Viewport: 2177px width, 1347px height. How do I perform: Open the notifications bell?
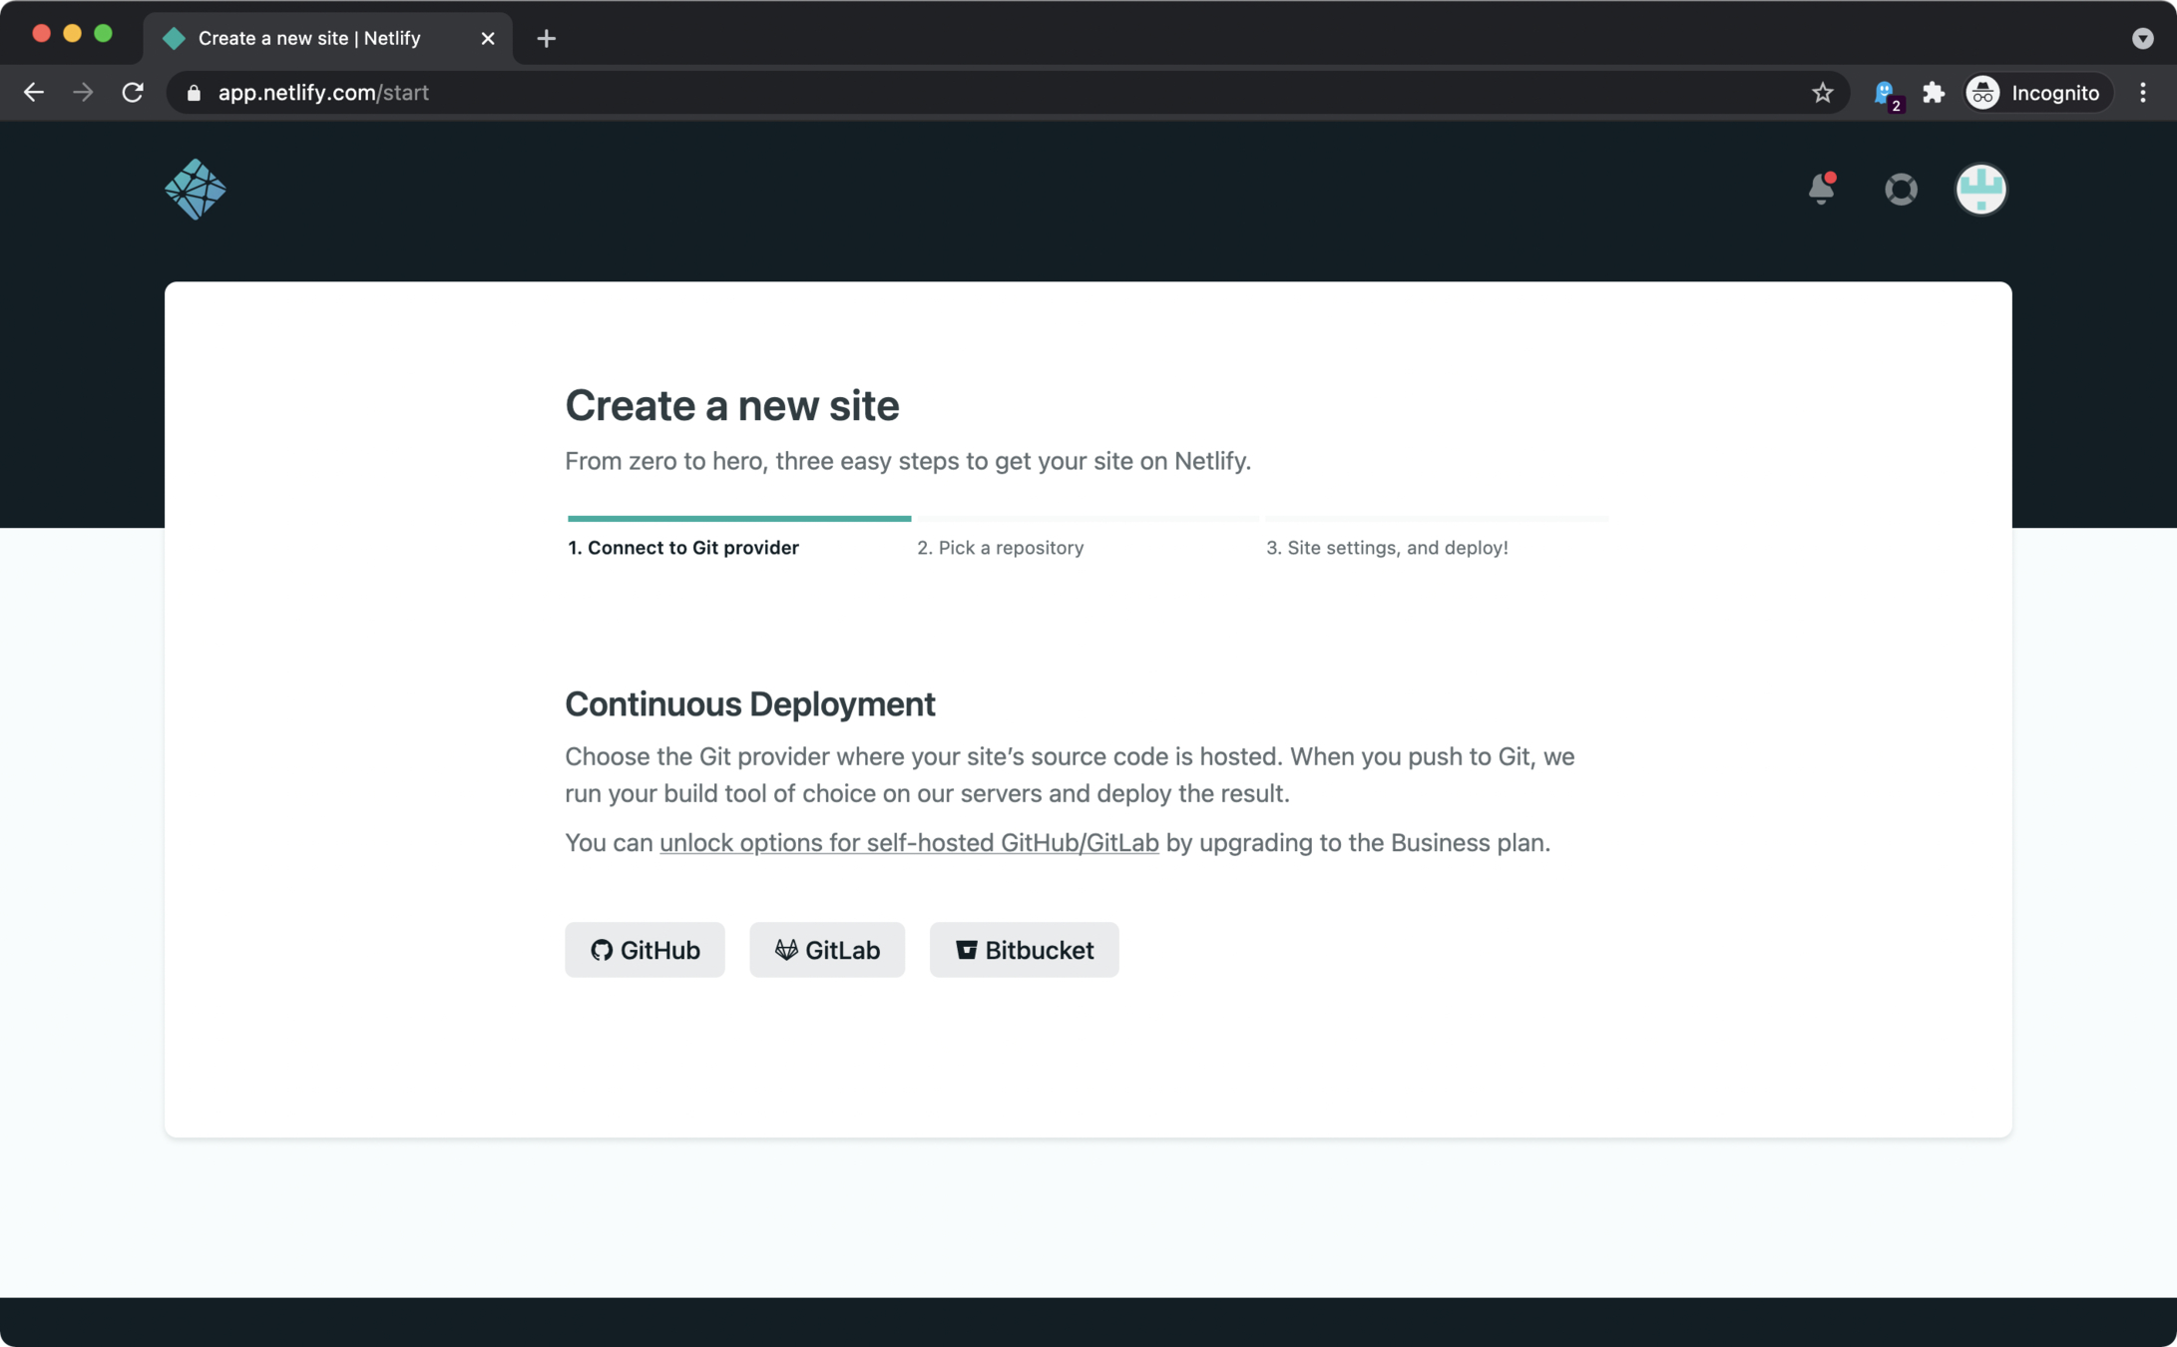click(1821, 189)
